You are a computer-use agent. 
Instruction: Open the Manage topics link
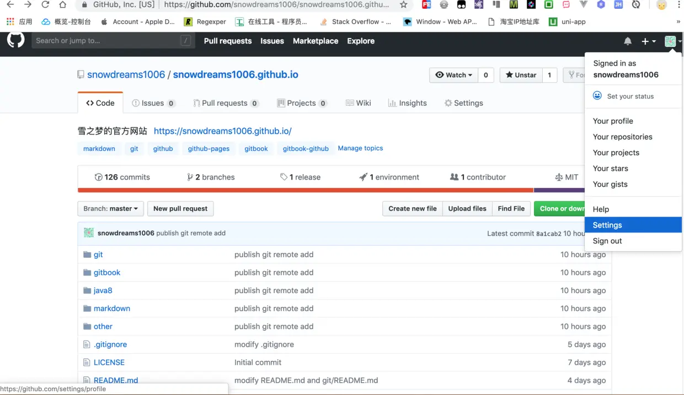pyautogui.click(x=360, y=148)
